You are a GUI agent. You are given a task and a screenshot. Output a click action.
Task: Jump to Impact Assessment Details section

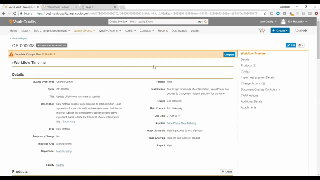257,77
